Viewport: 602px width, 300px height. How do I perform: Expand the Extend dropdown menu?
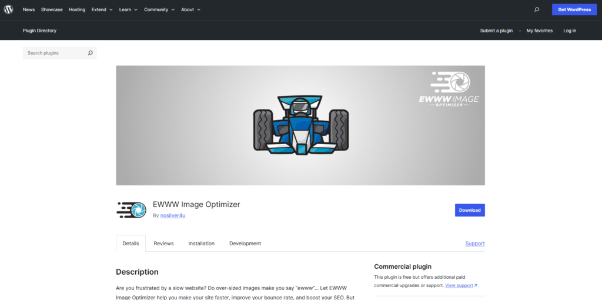[x=102, y=9]
